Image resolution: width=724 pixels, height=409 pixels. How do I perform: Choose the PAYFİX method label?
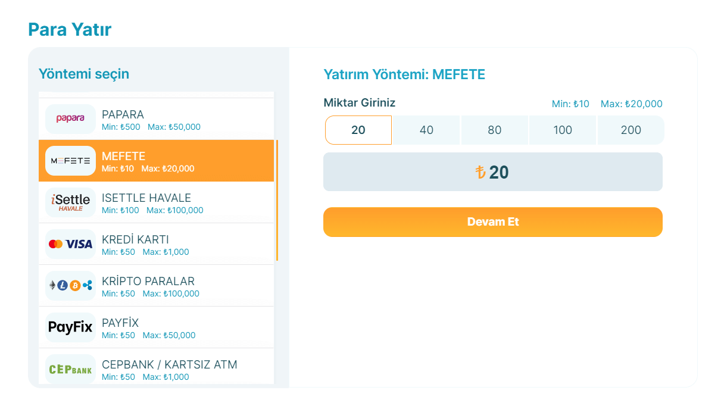[120, 323]
